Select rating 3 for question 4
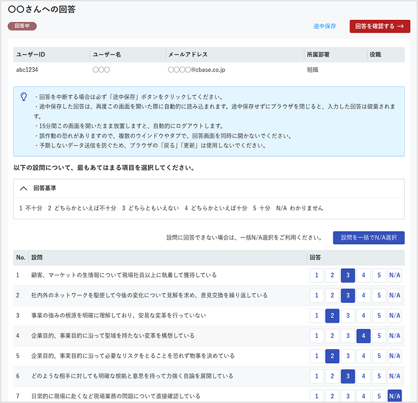The width and height of the screenshot is (418, 403). (347, 336)
